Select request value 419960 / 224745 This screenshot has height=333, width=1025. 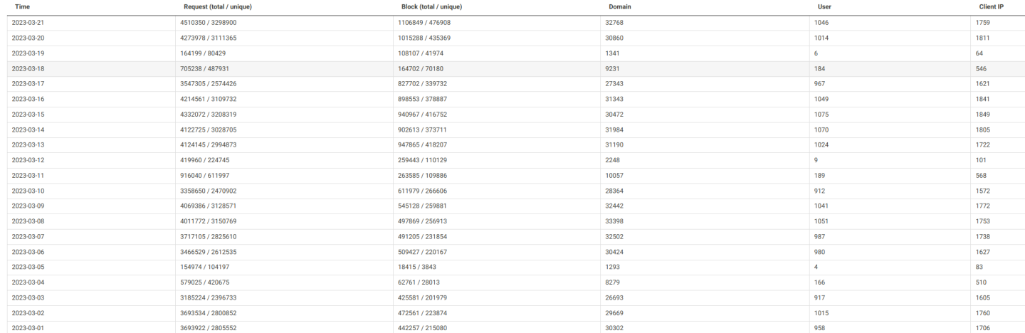point(206,160)
